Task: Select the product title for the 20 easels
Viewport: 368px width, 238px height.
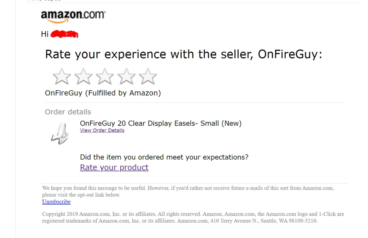Action: pos(161,123)
